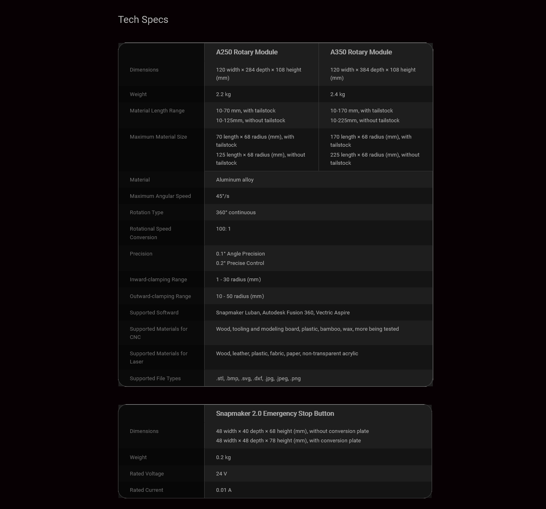Click the '0.01 A' value

(224, 490)
